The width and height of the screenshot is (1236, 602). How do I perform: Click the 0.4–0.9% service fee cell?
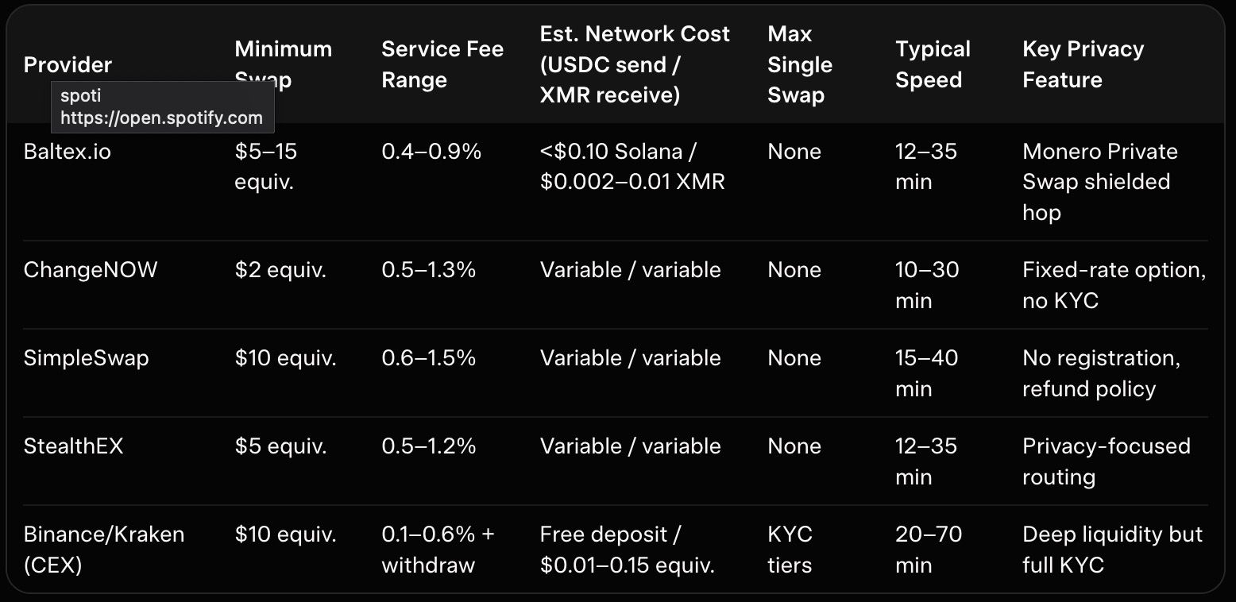(431, 151)
